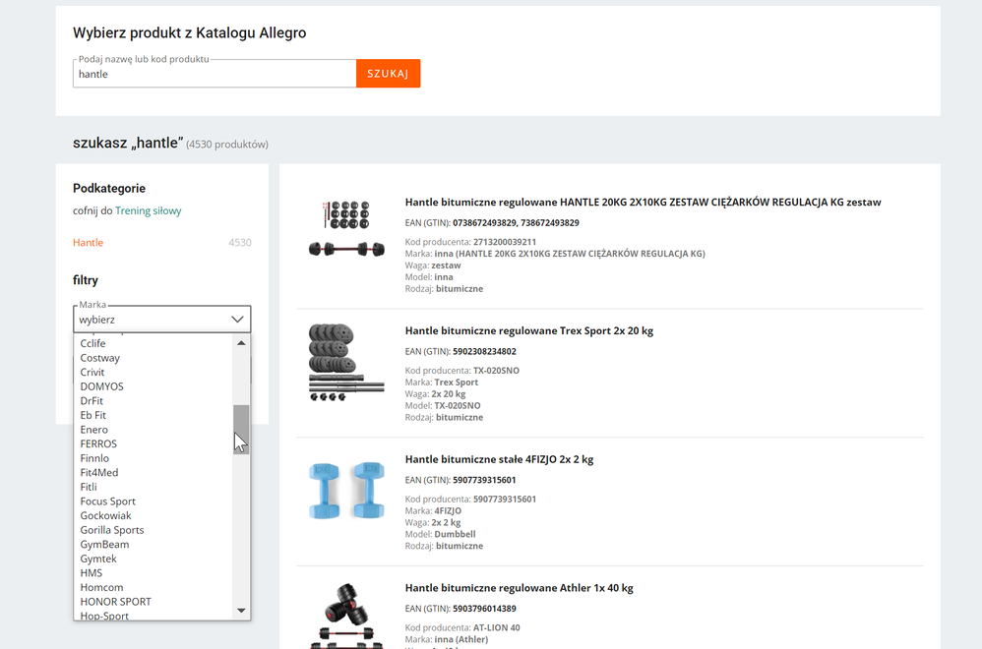Open Trex Sport 2x 20 kg product

click(x=529, y=331)
